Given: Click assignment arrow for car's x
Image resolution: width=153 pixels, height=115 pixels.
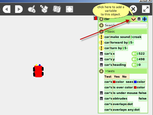Looking at the screenshot, I should coord(134,54).
